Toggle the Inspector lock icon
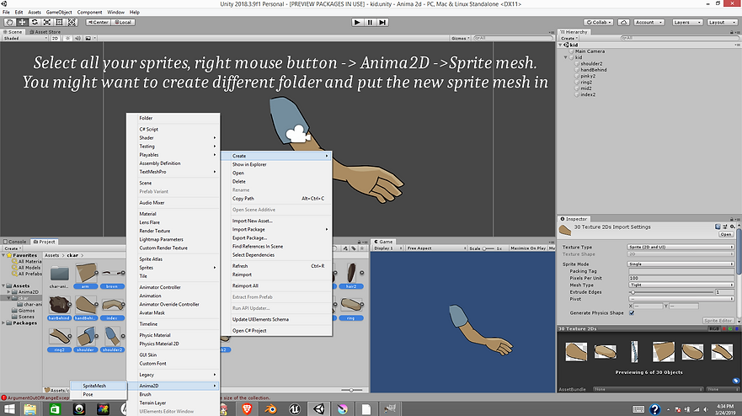This screenshot has width=742, height=416. tap(732, 219)
